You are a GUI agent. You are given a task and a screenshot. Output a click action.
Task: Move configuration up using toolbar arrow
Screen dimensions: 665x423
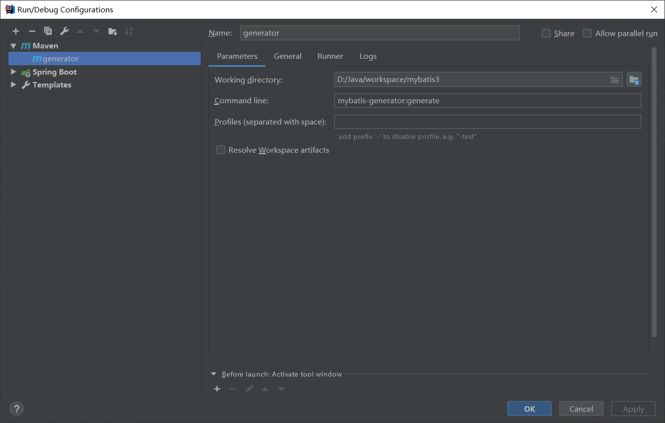pos(80,31)
